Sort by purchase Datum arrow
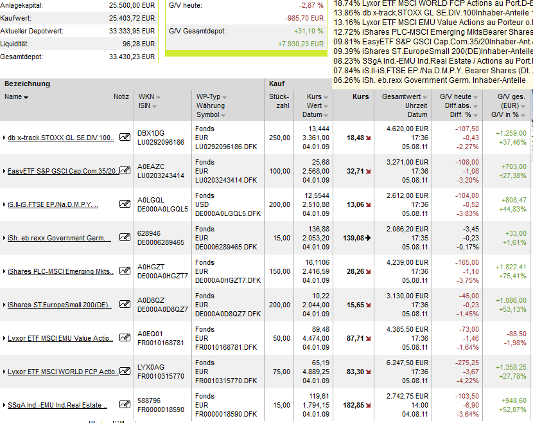The width and height of the screenshot is (533, 423). (x=326, y=115)
